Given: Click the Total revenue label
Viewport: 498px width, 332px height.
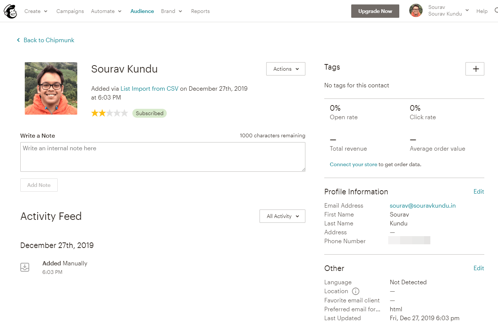Looking at the screenshot, I should (348, 148).
